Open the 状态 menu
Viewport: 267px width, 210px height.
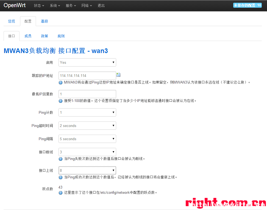point(39,5)
